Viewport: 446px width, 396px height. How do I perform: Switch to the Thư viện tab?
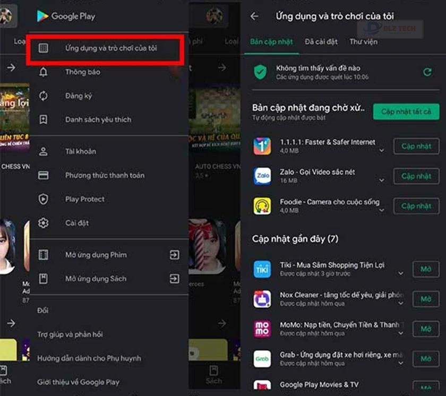(x=364, y=42)
